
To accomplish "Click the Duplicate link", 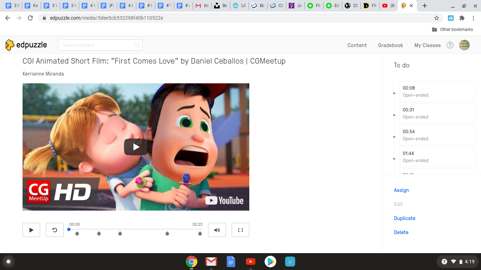I will click(x=405, y=218).
